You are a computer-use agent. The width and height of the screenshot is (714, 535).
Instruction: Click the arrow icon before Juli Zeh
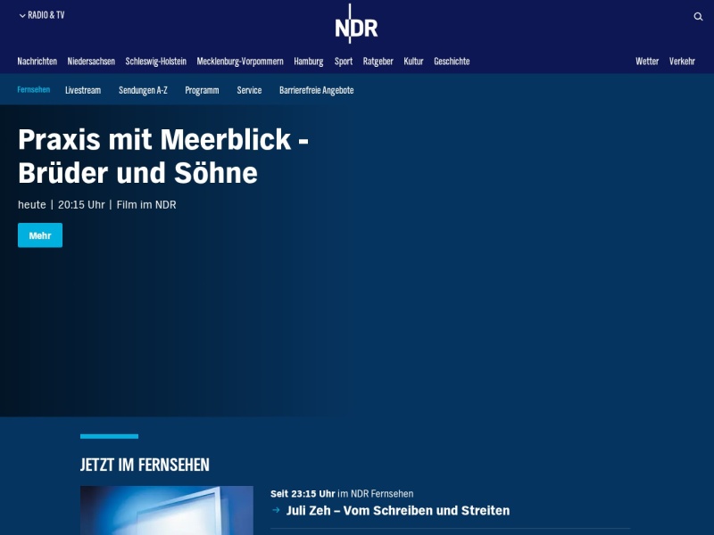tap(276, 510)
